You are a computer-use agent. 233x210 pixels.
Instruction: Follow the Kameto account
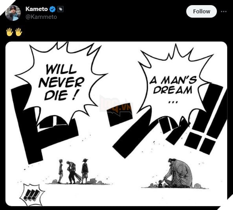point(202,11)
